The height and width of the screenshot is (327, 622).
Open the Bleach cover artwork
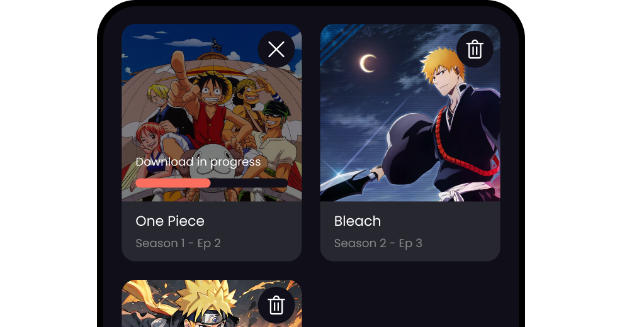410,113
